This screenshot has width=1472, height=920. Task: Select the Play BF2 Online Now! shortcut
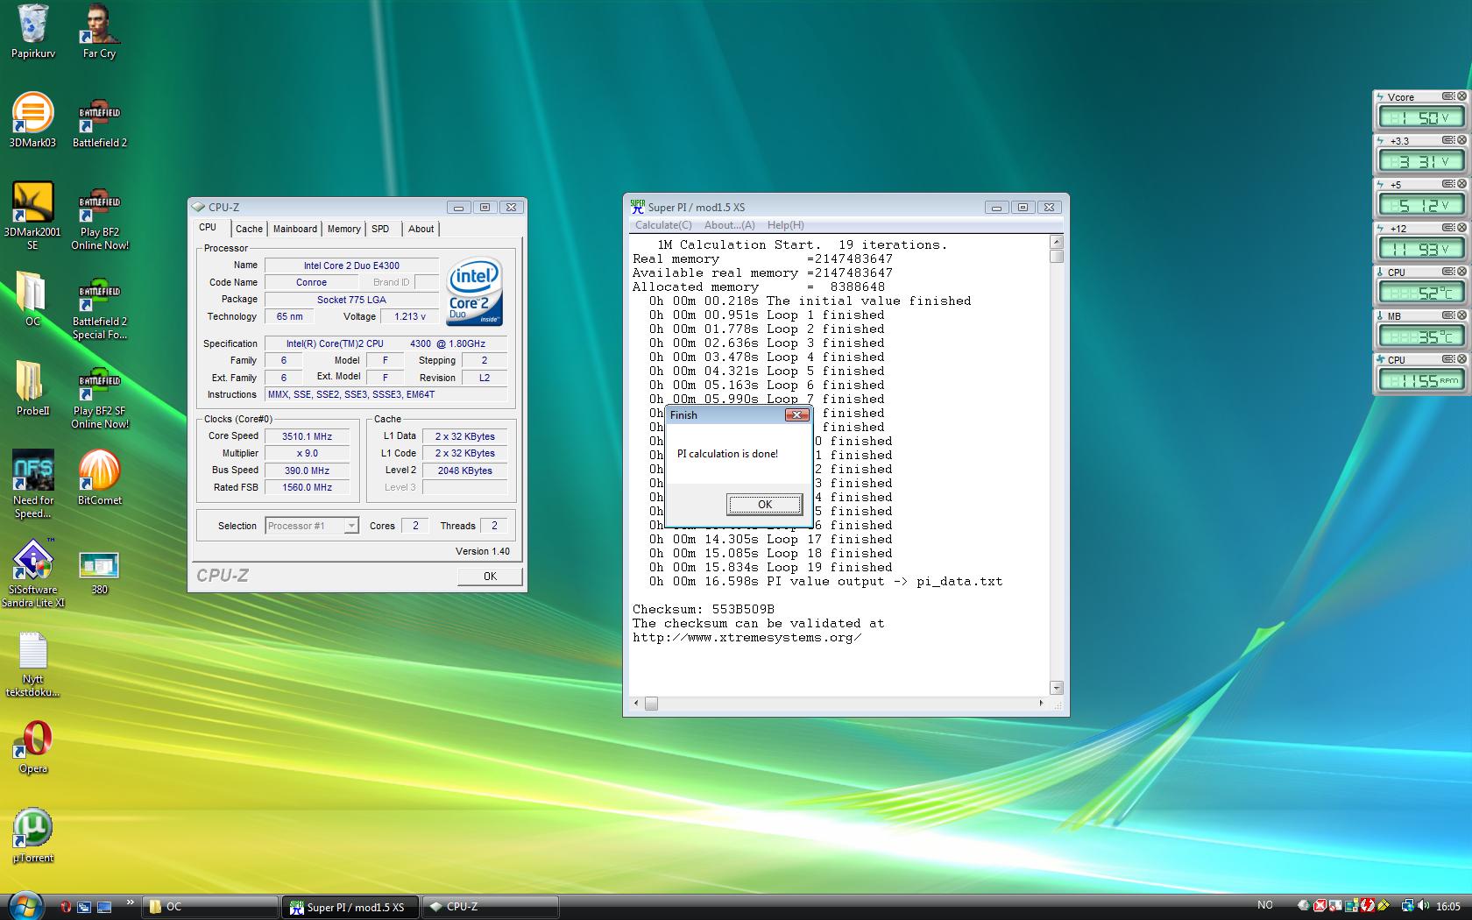(99, 217)
